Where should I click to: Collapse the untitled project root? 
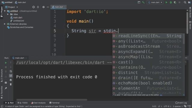[x=5, y=11]
